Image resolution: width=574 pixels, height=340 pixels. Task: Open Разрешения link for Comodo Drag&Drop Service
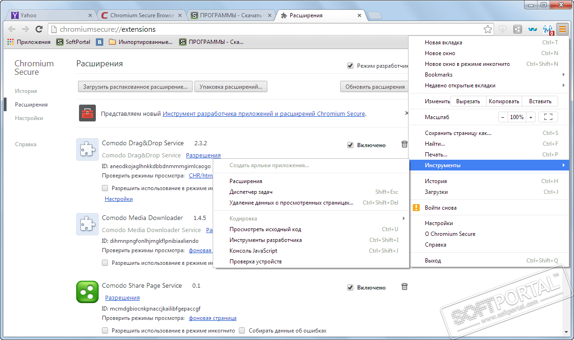(203, 156)
